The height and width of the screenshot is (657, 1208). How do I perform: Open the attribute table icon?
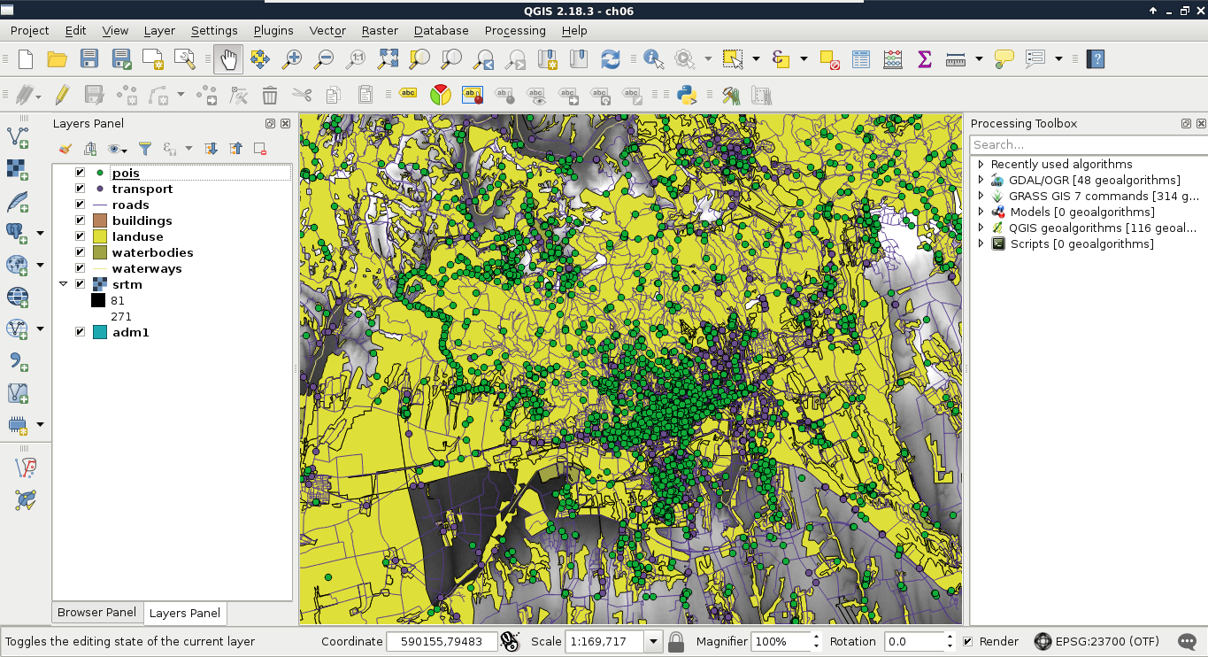point(861,59)
